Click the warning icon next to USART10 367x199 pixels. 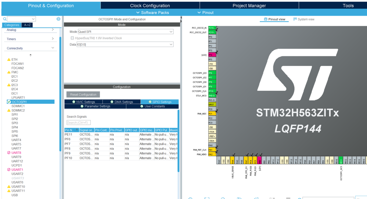[9, 187]
